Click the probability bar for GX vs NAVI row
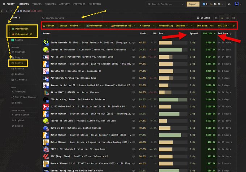The height and width of the screenshot is (172, 246). (x=173, y=92)
